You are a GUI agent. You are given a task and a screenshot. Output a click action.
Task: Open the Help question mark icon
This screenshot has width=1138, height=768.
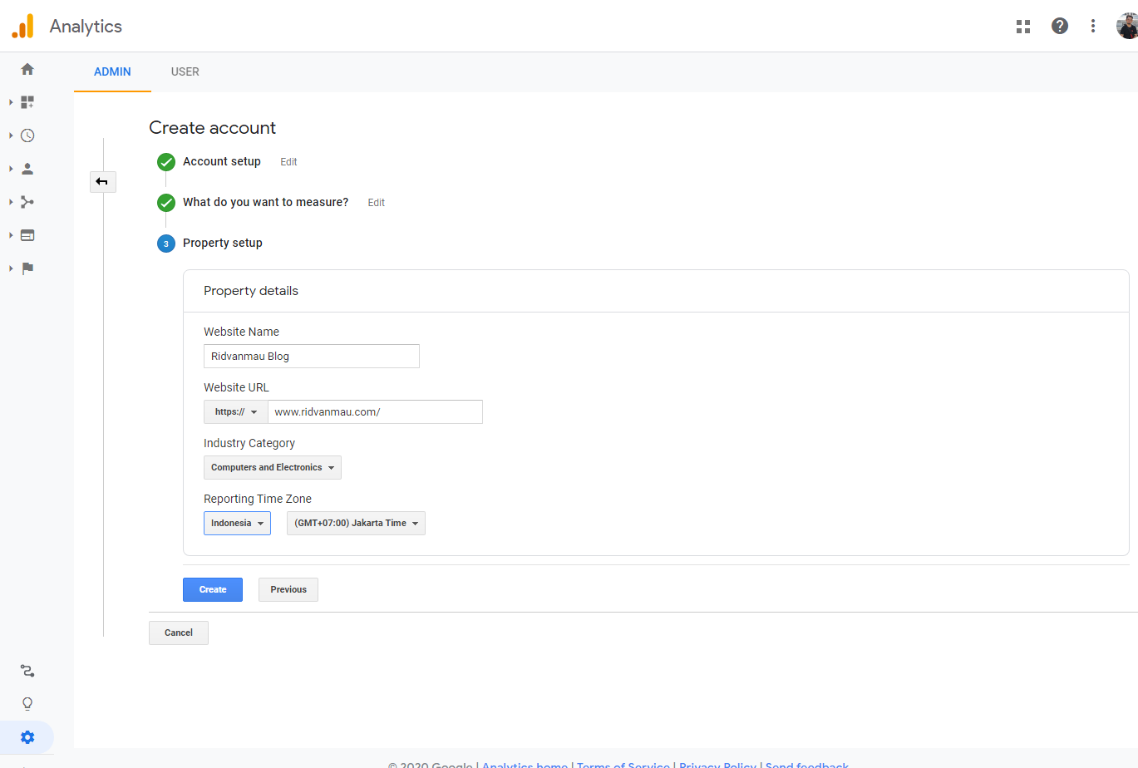pos(1060,26)
